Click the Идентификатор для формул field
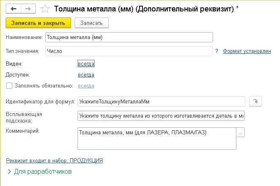The height and width of the screenshot is (186, 280). pos(161,102)
